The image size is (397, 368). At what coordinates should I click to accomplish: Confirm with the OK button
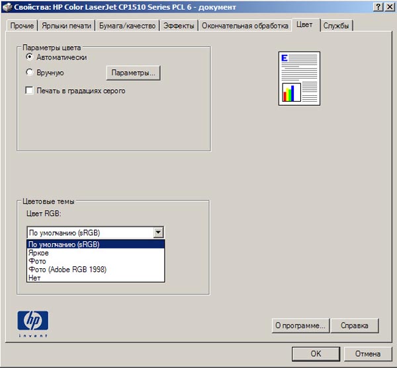tap(316, 353)
